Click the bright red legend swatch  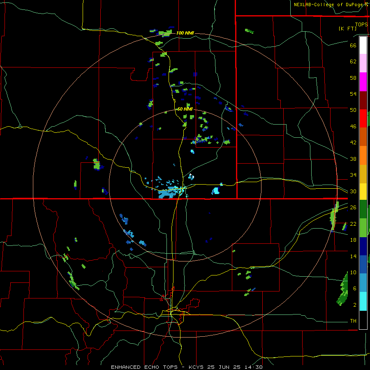363,118
